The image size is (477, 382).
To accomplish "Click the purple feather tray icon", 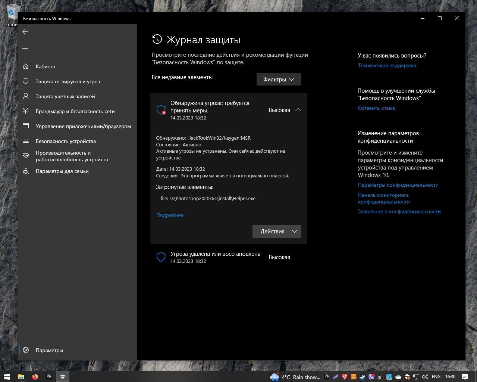I will coord(336,377).
